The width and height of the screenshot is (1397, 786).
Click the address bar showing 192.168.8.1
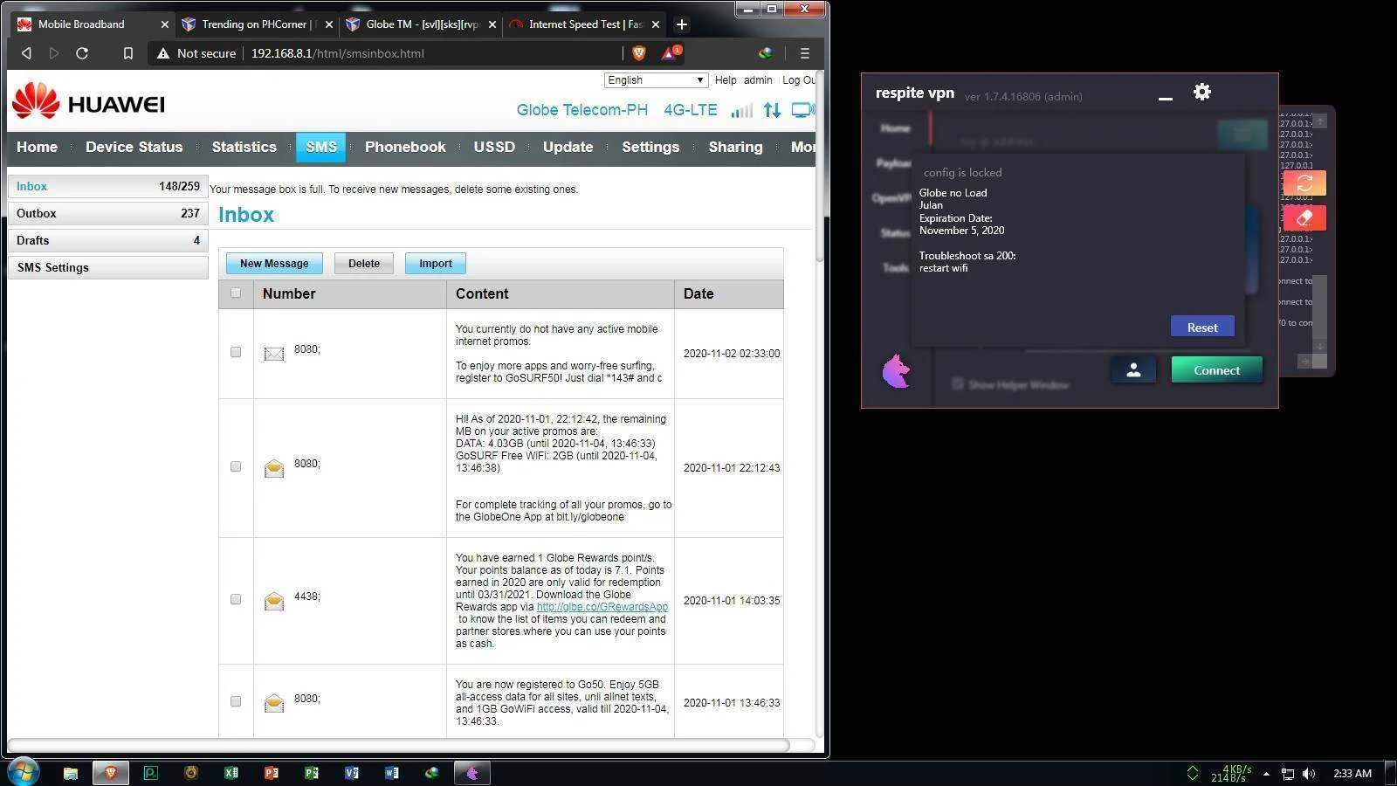coord(338,53)
